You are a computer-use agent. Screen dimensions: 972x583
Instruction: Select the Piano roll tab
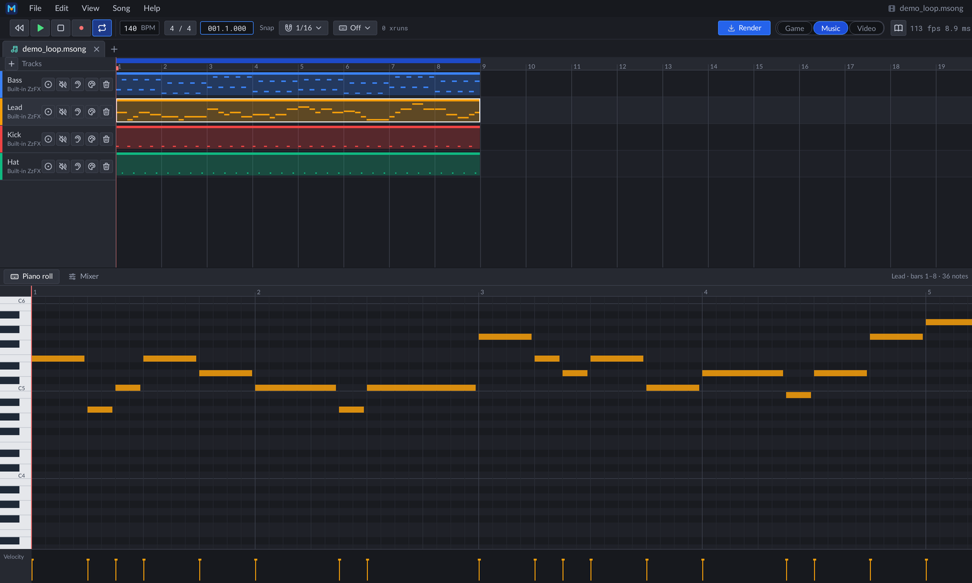32,276
